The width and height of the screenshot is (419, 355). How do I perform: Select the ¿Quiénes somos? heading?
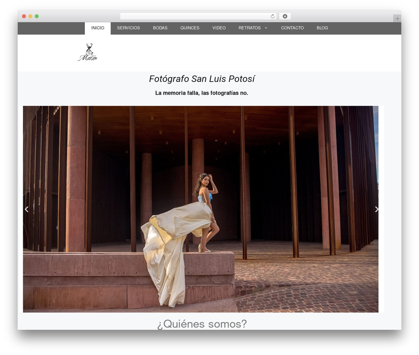(202, 324)
